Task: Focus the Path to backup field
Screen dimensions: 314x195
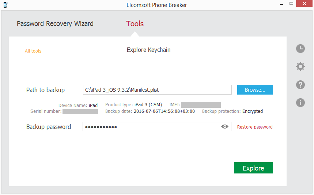Action: click(157, 90)
